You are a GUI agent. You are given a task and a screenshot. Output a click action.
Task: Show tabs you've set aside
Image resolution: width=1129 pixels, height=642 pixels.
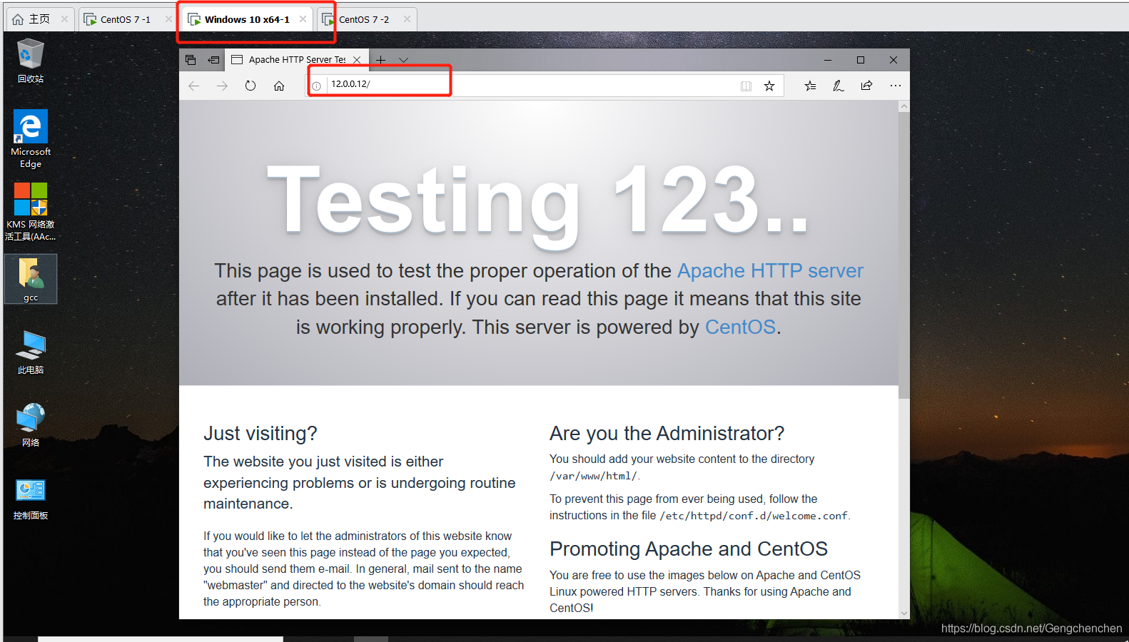[191, 60]
